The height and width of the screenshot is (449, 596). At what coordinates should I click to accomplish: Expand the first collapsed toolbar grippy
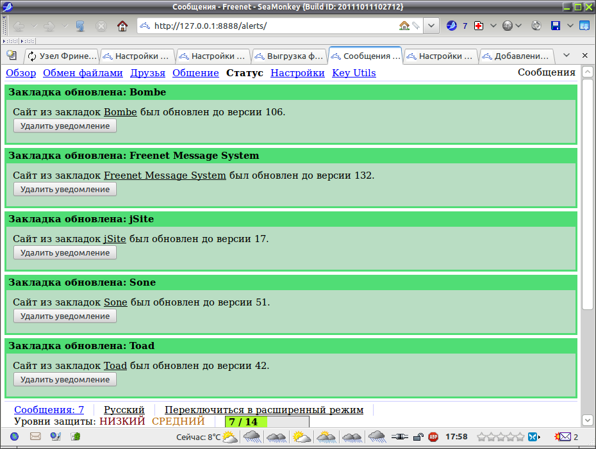click(x=10, y=40)
